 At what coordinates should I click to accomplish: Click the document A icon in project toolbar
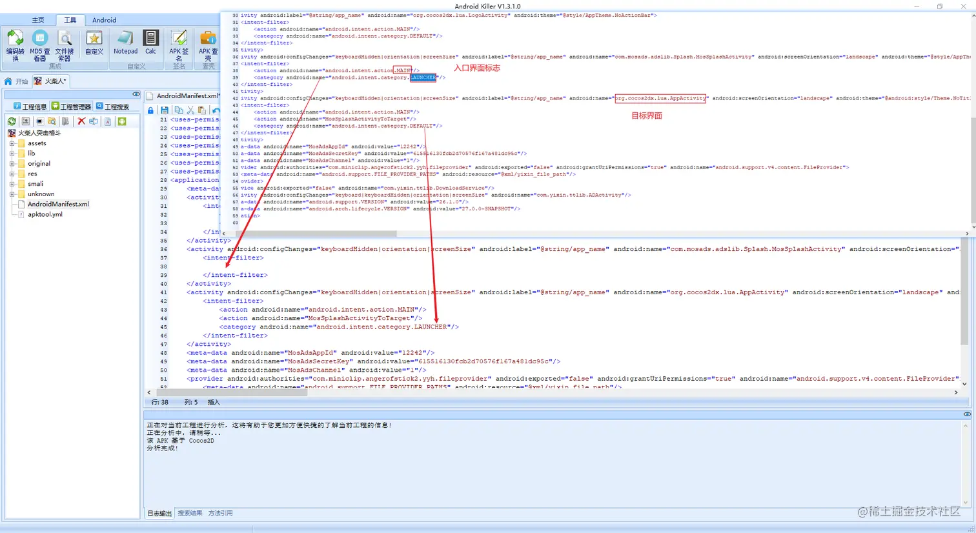pos(108,121)
